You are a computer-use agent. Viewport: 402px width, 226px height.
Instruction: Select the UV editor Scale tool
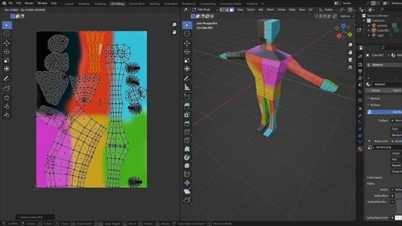7,60
